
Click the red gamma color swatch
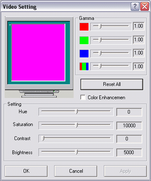84,26
